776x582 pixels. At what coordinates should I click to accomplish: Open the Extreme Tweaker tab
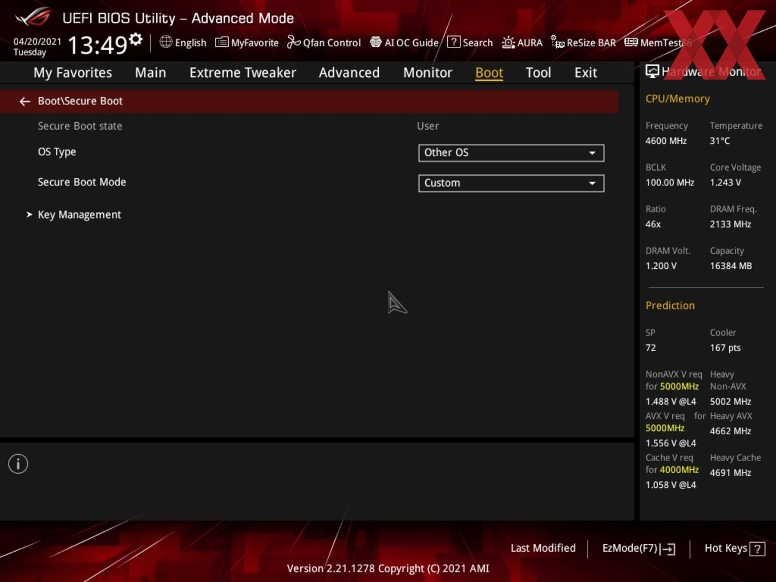[242, 72]
